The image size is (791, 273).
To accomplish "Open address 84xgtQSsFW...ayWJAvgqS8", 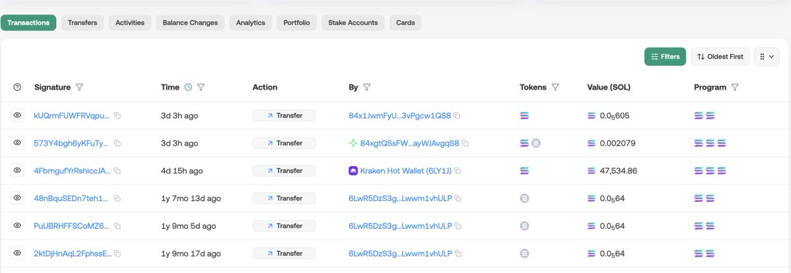I will 410,143.
